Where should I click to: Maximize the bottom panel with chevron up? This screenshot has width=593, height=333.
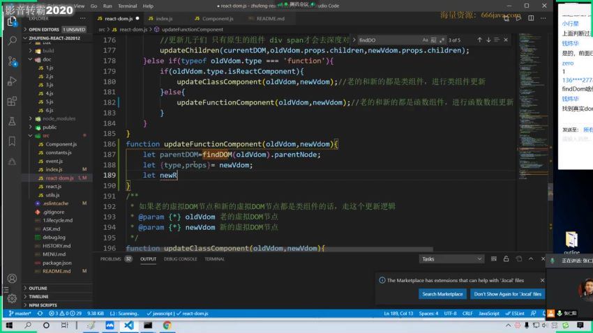click(x=531, y=259)
